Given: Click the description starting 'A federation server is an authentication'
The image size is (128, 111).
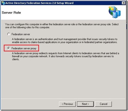Looking at the screenshot, I should pos(65,41).
